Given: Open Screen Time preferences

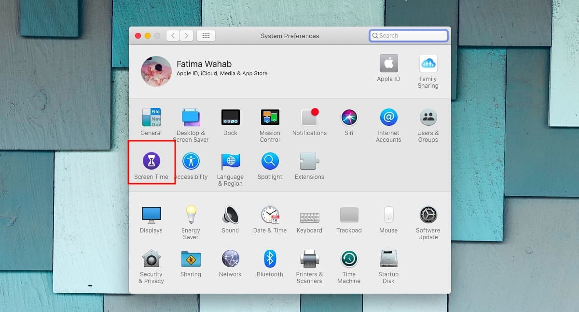Looking at the screenshot, I should (x=151, y=161).
